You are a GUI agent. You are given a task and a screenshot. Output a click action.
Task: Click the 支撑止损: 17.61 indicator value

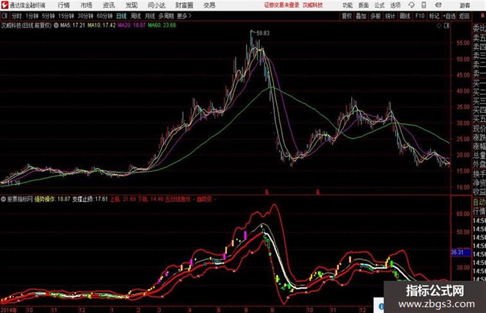90,199
